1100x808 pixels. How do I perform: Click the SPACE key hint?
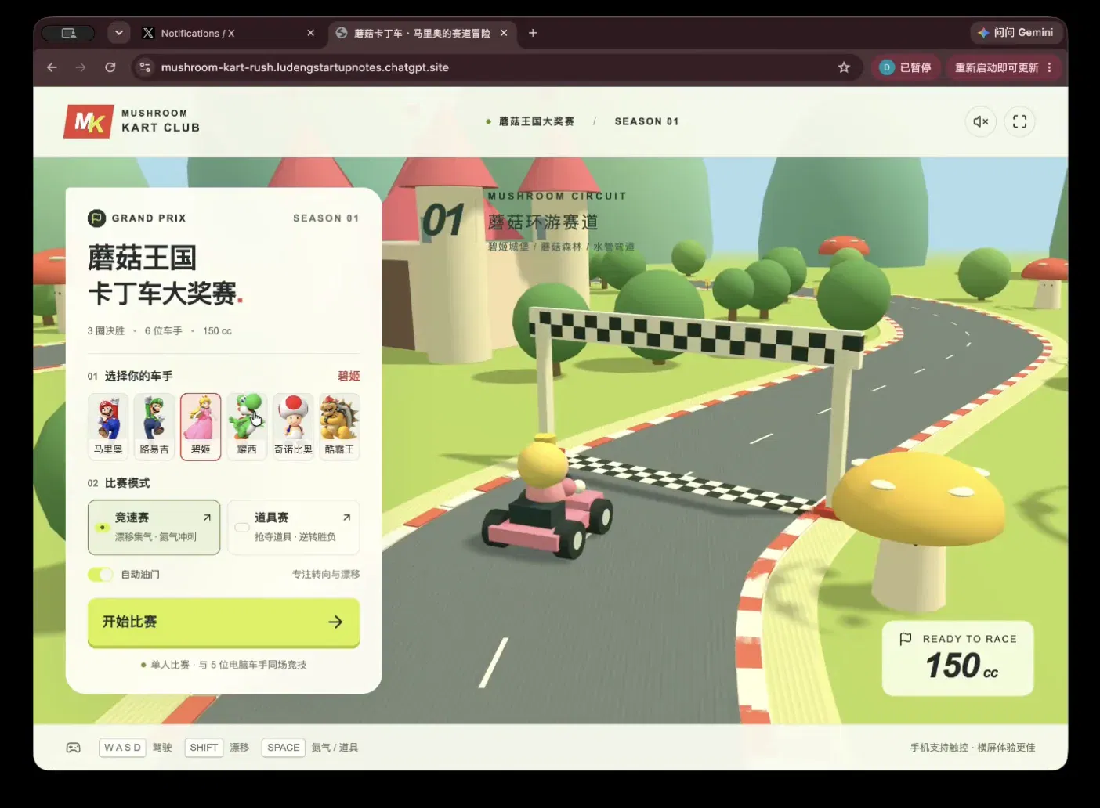pos(283,748)
